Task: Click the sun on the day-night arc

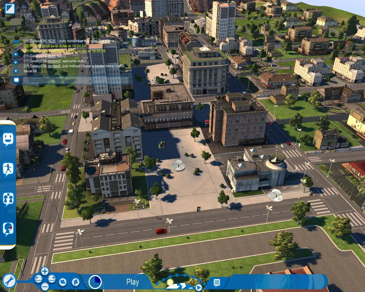Action: (170, 282)
